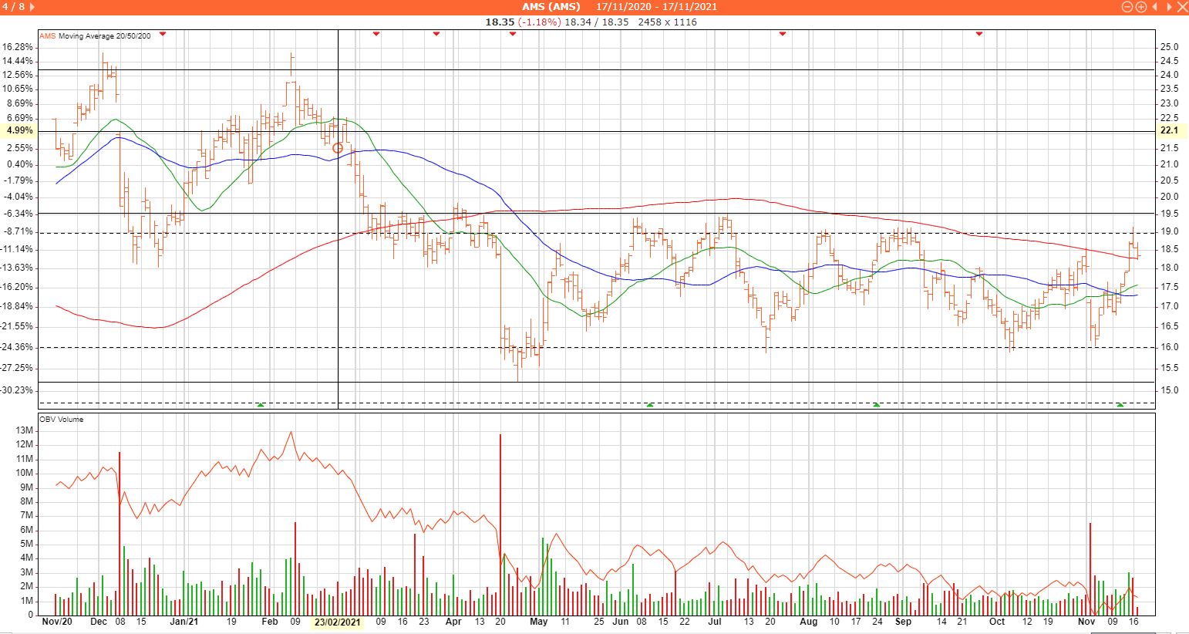Click the date range 17/11/2020 - 17/11/2021

[x=656, y=7]
